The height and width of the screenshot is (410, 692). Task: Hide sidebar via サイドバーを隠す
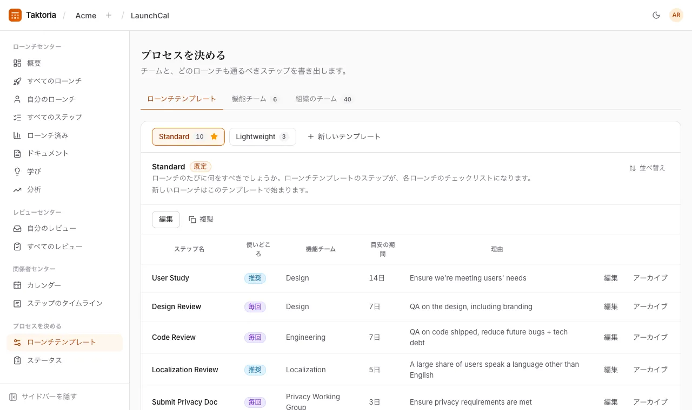[x=43, y=397]
